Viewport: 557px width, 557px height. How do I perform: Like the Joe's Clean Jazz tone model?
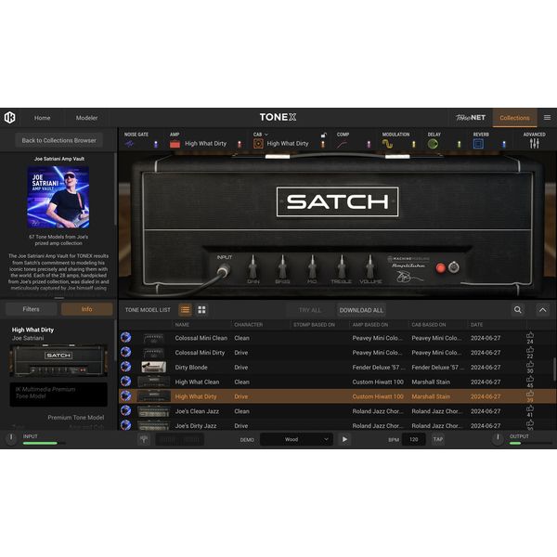click(x=530, y=408)
